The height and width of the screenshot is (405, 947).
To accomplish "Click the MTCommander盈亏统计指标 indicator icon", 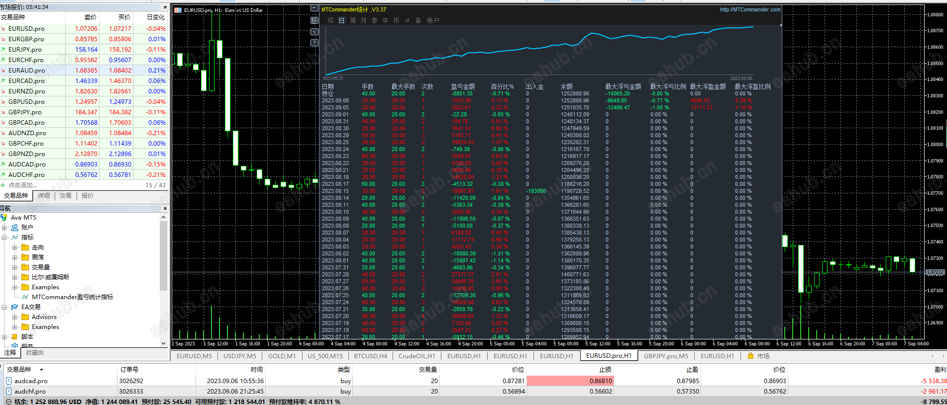I will click(x=25, y=297).
